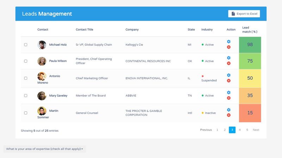Expand the area of expertise dropdown

(45, 149)
